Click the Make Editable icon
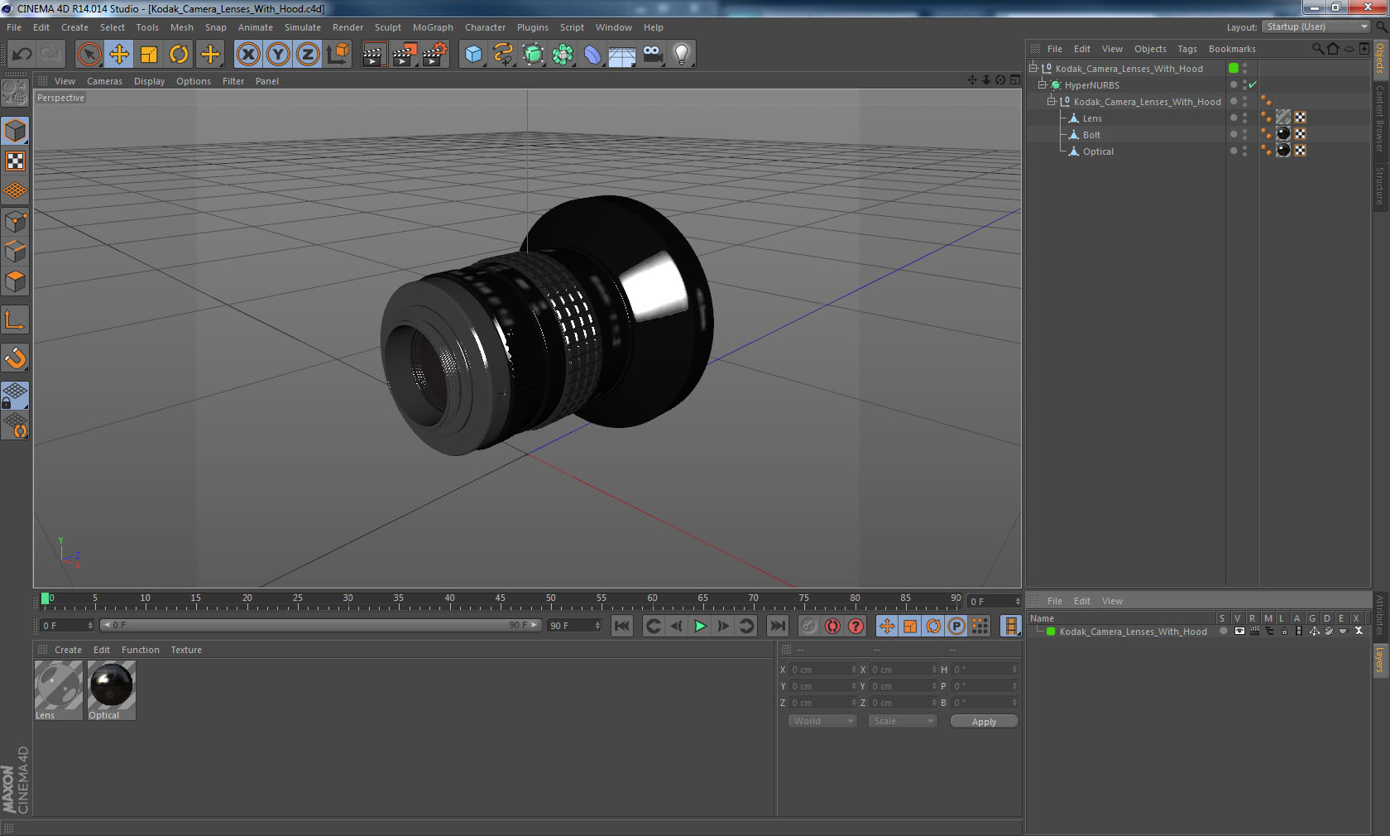This screenshot has height=836, width=1390. 15,93
